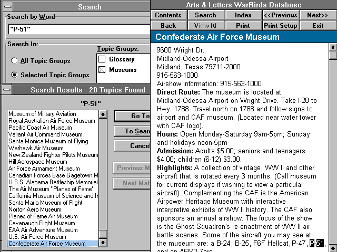Open the Search dialog system menu box
Screen dimensions: 337x252
tap(8, 7)
